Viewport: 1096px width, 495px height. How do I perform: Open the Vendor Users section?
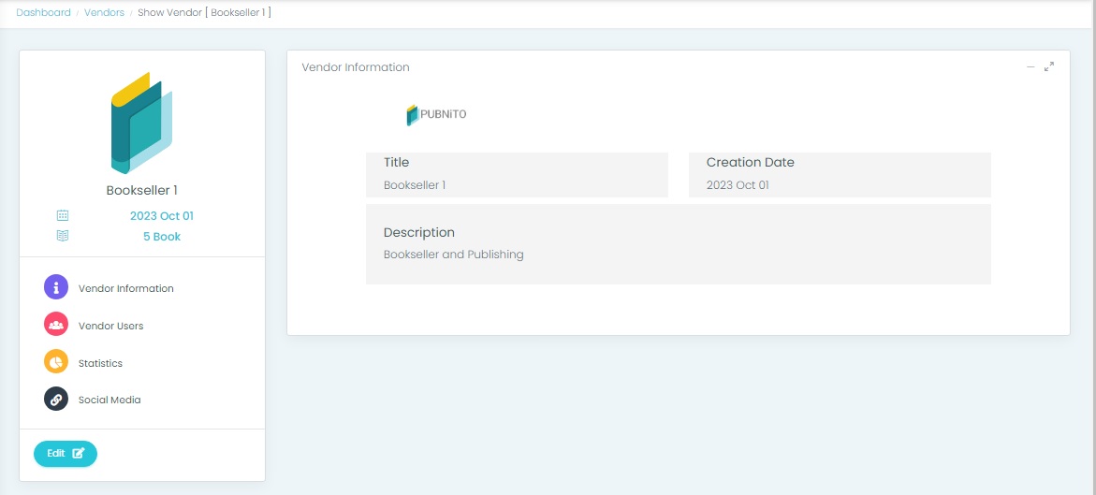(110, 326)
